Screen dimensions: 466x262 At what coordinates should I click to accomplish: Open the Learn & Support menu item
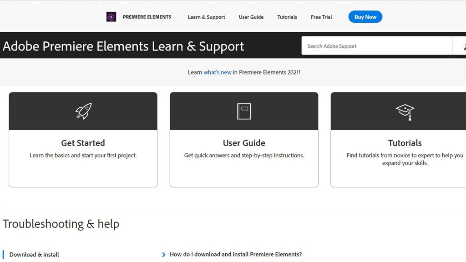[206, 17]
